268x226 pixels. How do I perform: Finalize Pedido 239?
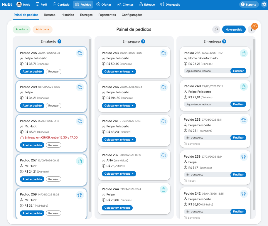pyautogui.click(x=238, y=175)
